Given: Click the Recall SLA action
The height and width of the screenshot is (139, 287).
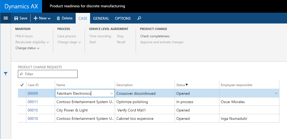Looking at the screenshot, I should 121,42.
